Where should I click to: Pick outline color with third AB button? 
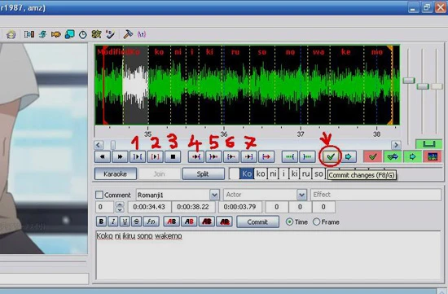tap(207, 222)
